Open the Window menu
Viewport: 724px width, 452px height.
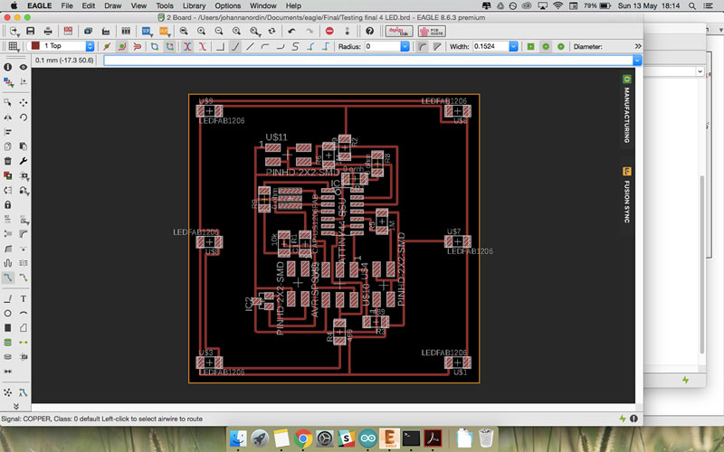click(263, 5)
